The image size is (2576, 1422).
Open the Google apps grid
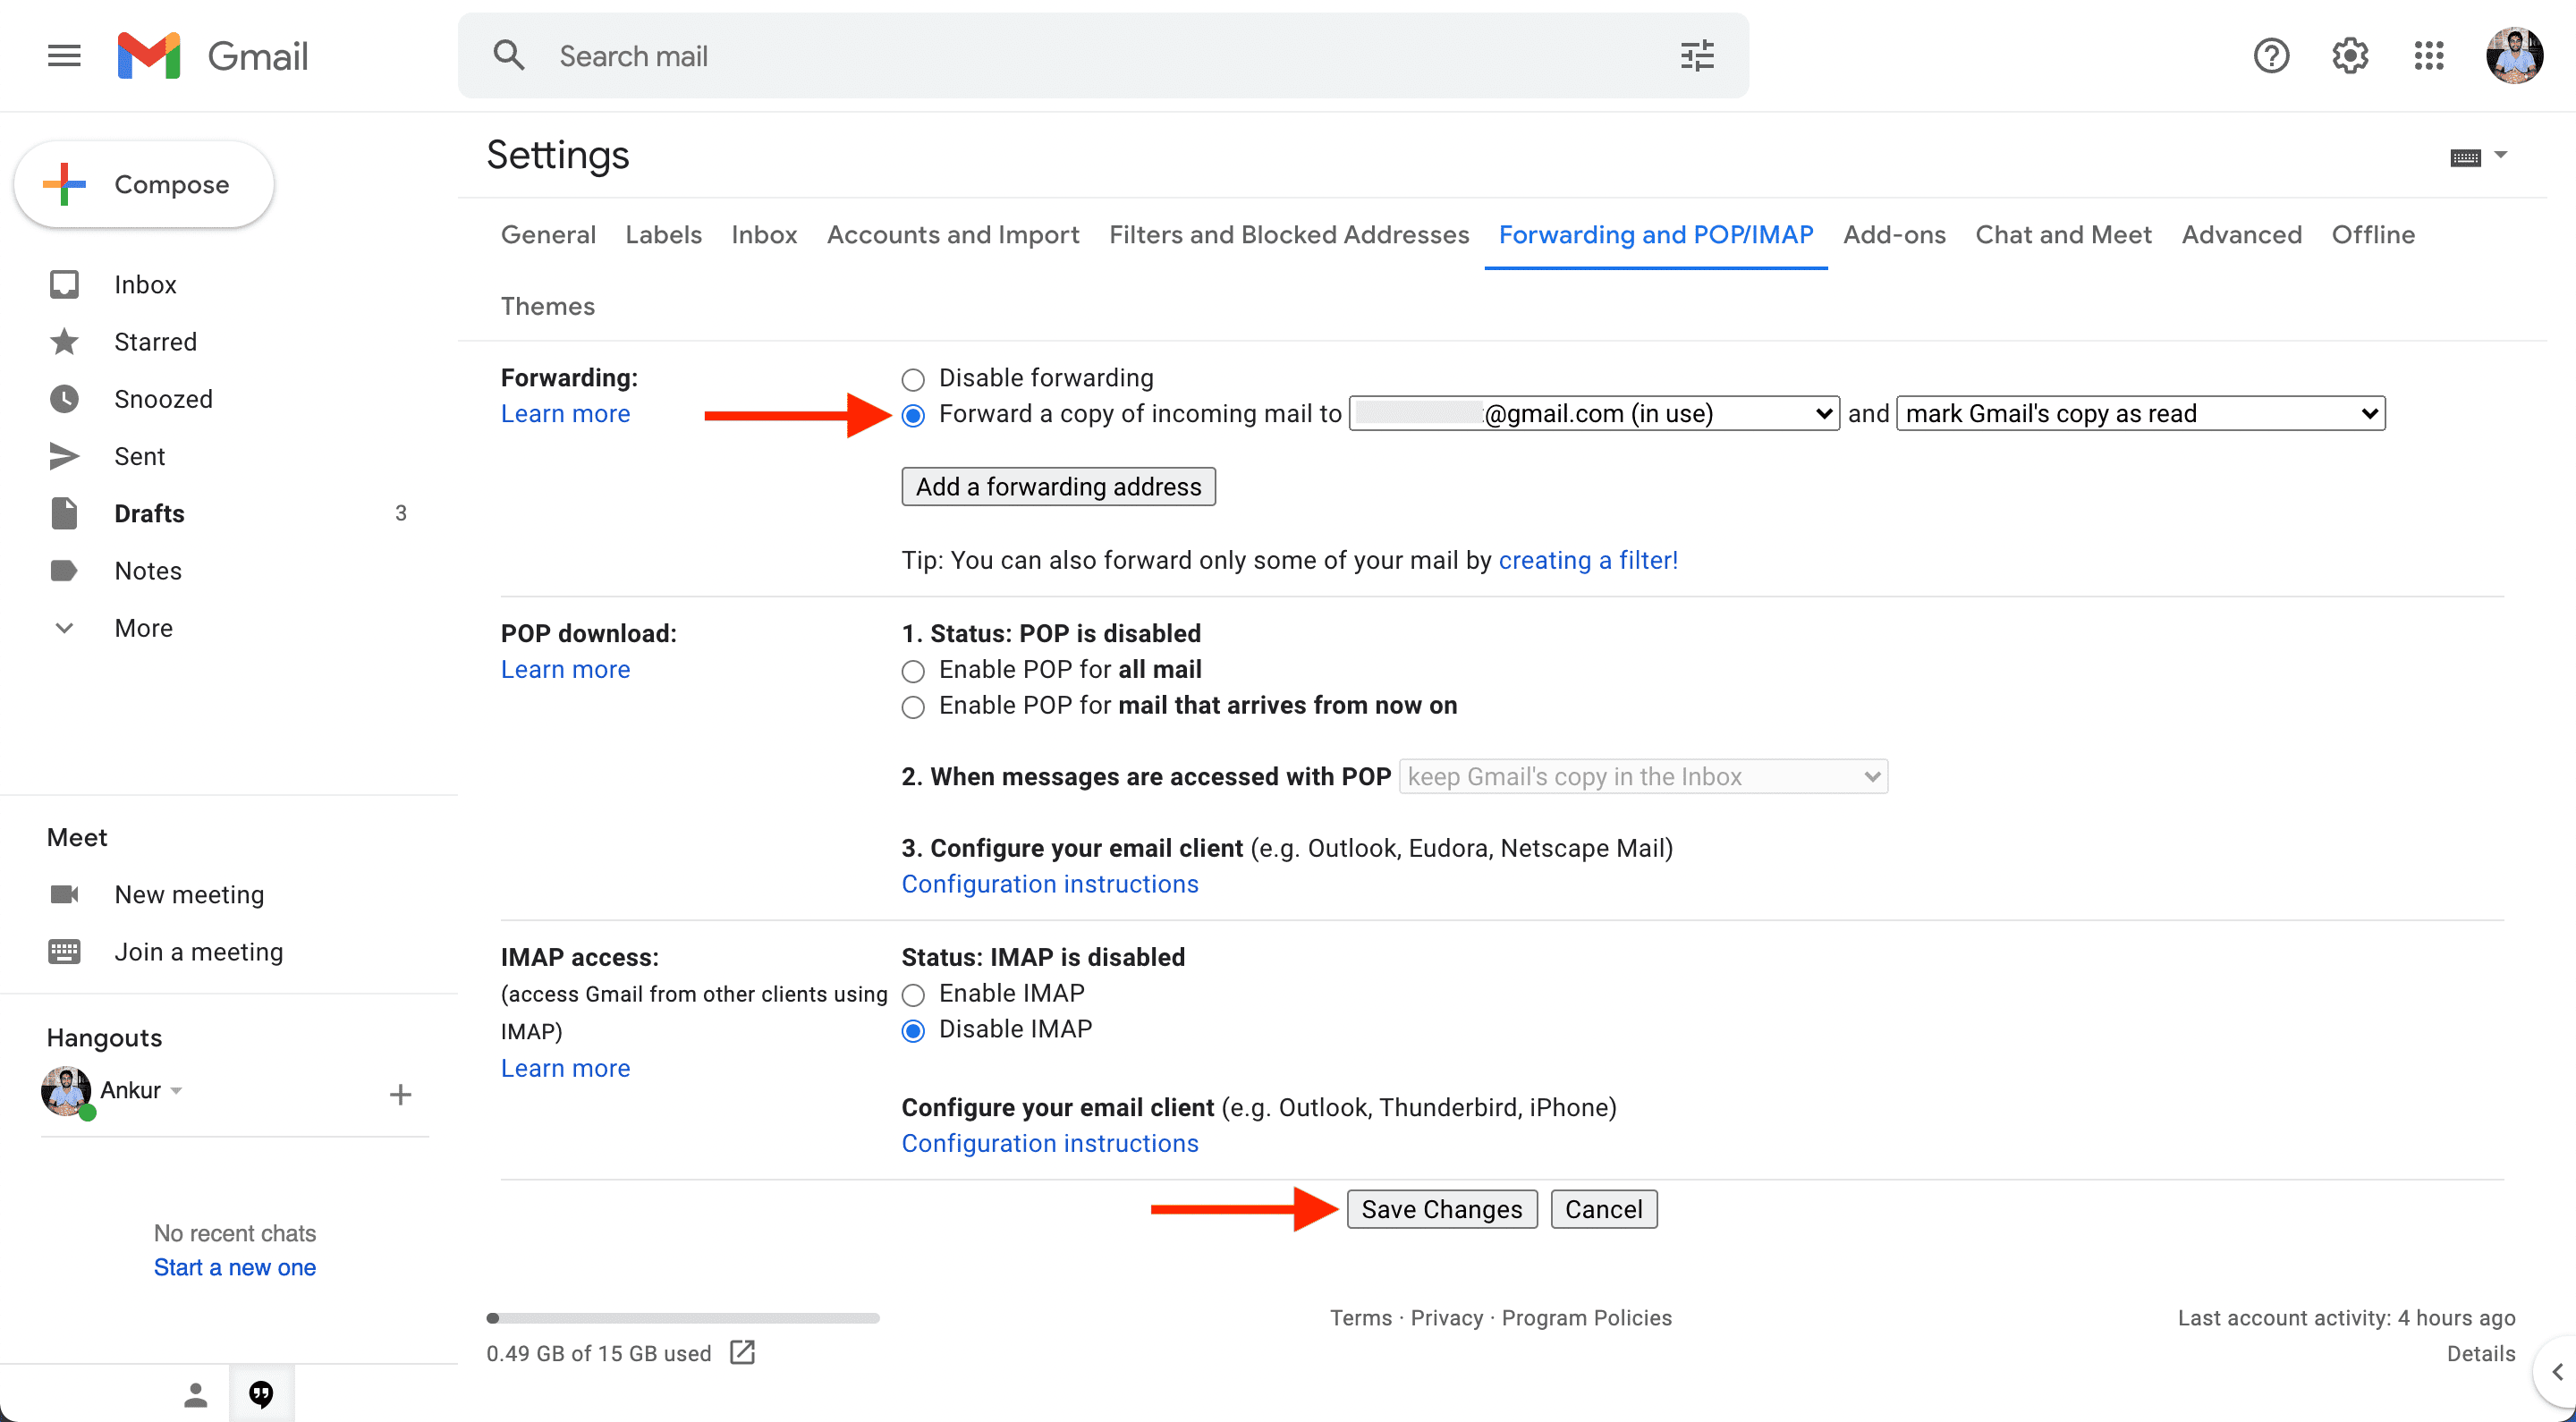pos(2429,56)
